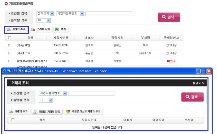
Task: Click search text field in popup
Action: point(92,93)
